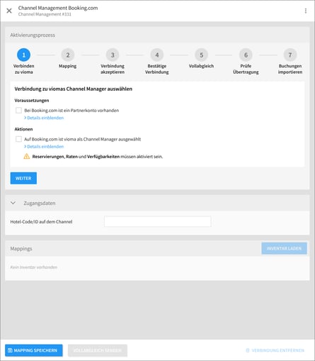
Task: Go to step 6 Prüfe Übertragung
Action: tap(246, 55)
